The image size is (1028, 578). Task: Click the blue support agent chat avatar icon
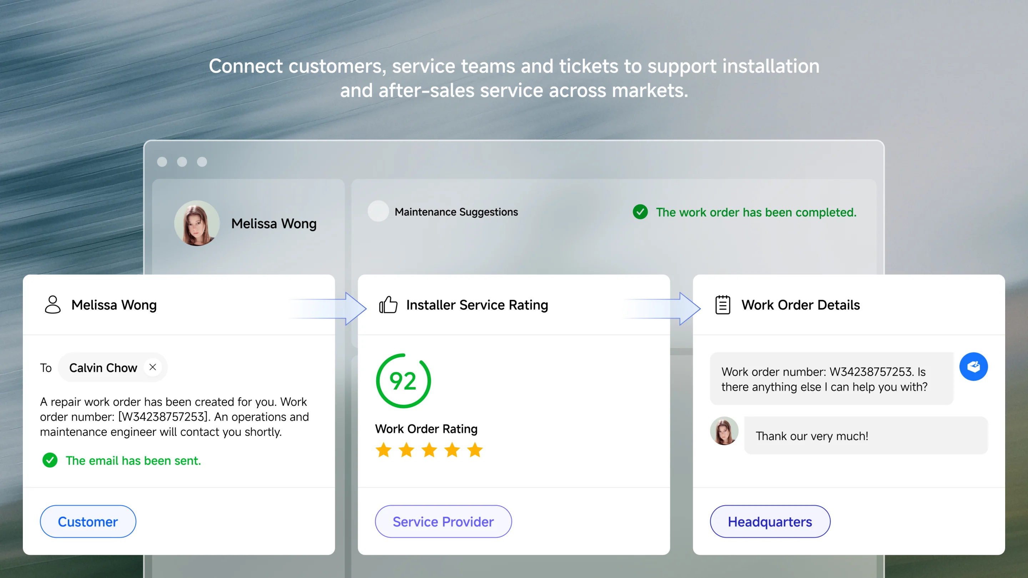[973, 366]
